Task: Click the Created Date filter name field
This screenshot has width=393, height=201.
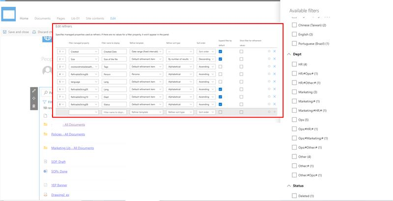Action: tap(114, 51)
